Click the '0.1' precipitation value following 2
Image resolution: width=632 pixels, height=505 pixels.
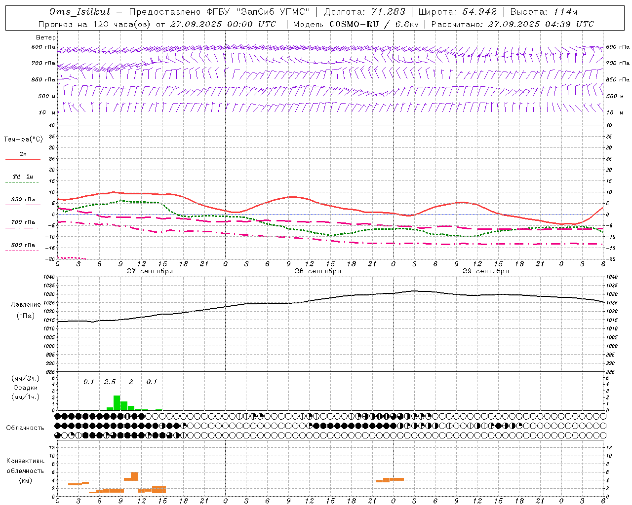click(152, 382)
